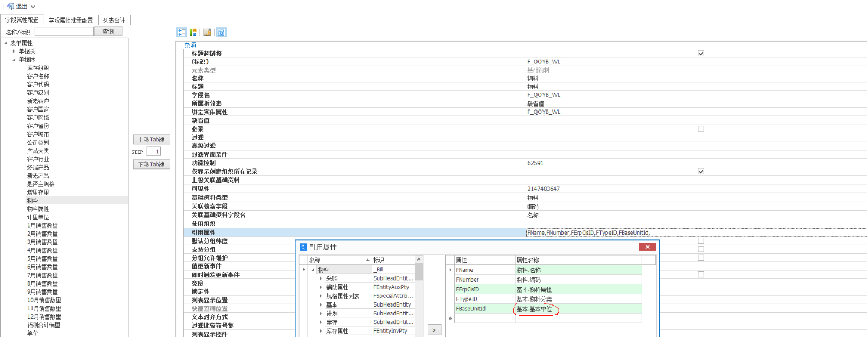
Task: Click the '>' add attribute button
Action: click(x=434, y=329)
